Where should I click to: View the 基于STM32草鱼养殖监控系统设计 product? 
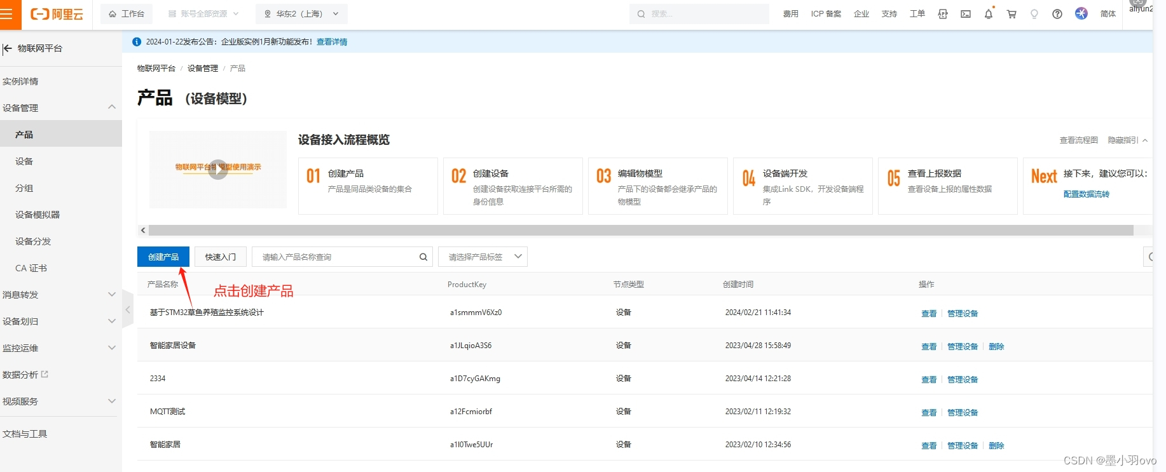[929, 314]
